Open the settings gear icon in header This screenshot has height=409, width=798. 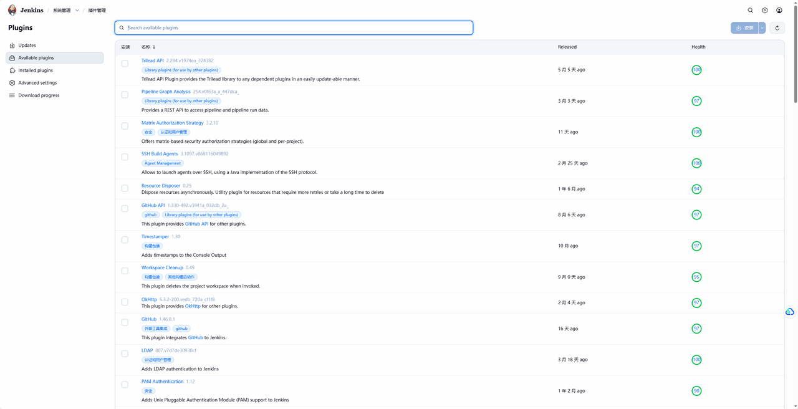pyautogui.click(x=765, y=10)
